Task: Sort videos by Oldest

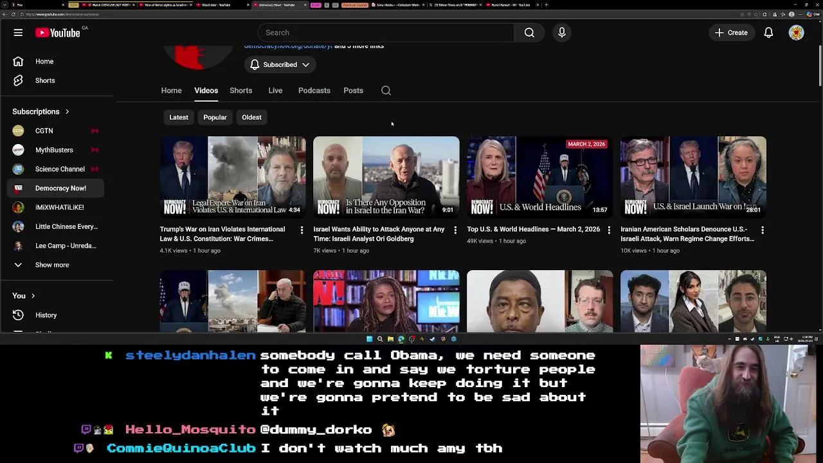Action: pos(251,118)
